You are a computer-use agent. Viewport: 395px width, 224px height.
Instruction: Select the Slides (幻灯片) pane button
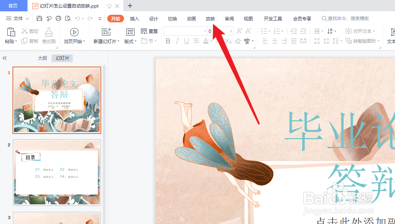tap(62, 58)
